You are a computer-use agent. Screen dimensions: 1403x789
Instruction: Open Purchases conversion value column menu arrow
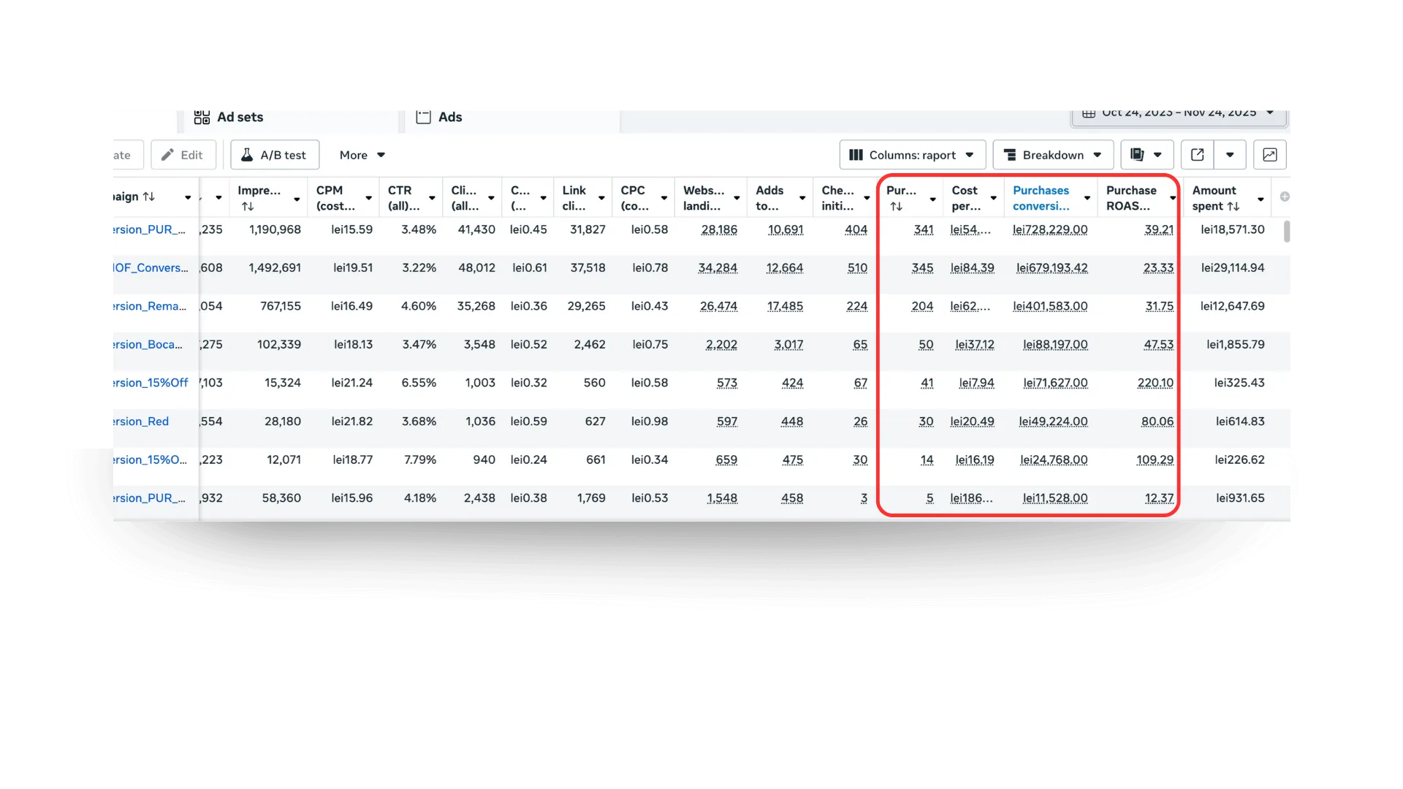coord(1087,199)
